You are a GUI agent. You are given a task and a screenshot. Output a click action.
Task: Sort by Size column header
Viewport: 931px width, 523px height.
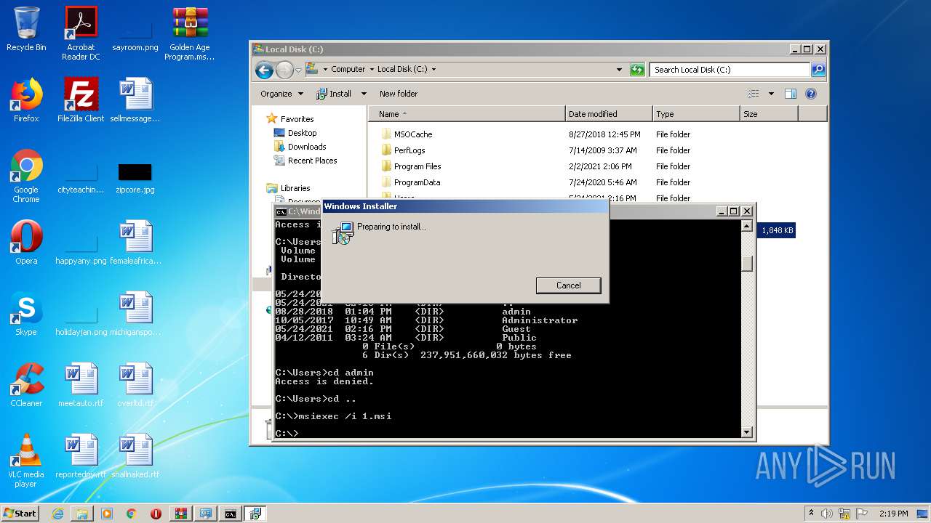coord(769,114)
